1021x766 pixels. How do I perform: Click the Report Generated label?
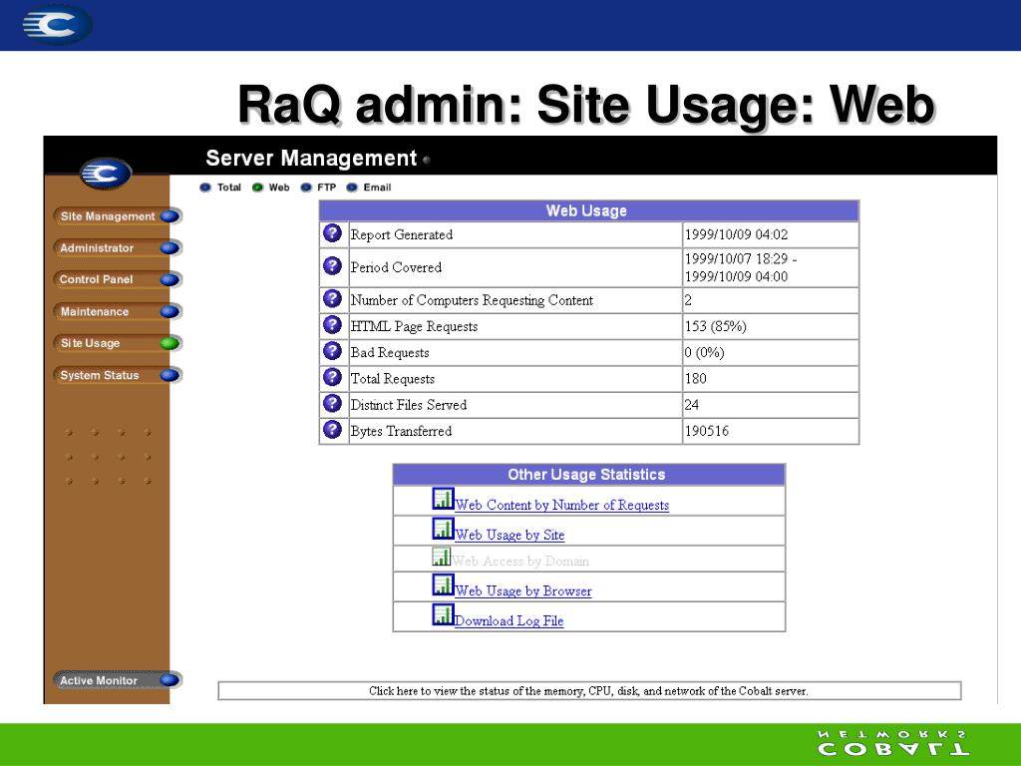coord(401,234)
